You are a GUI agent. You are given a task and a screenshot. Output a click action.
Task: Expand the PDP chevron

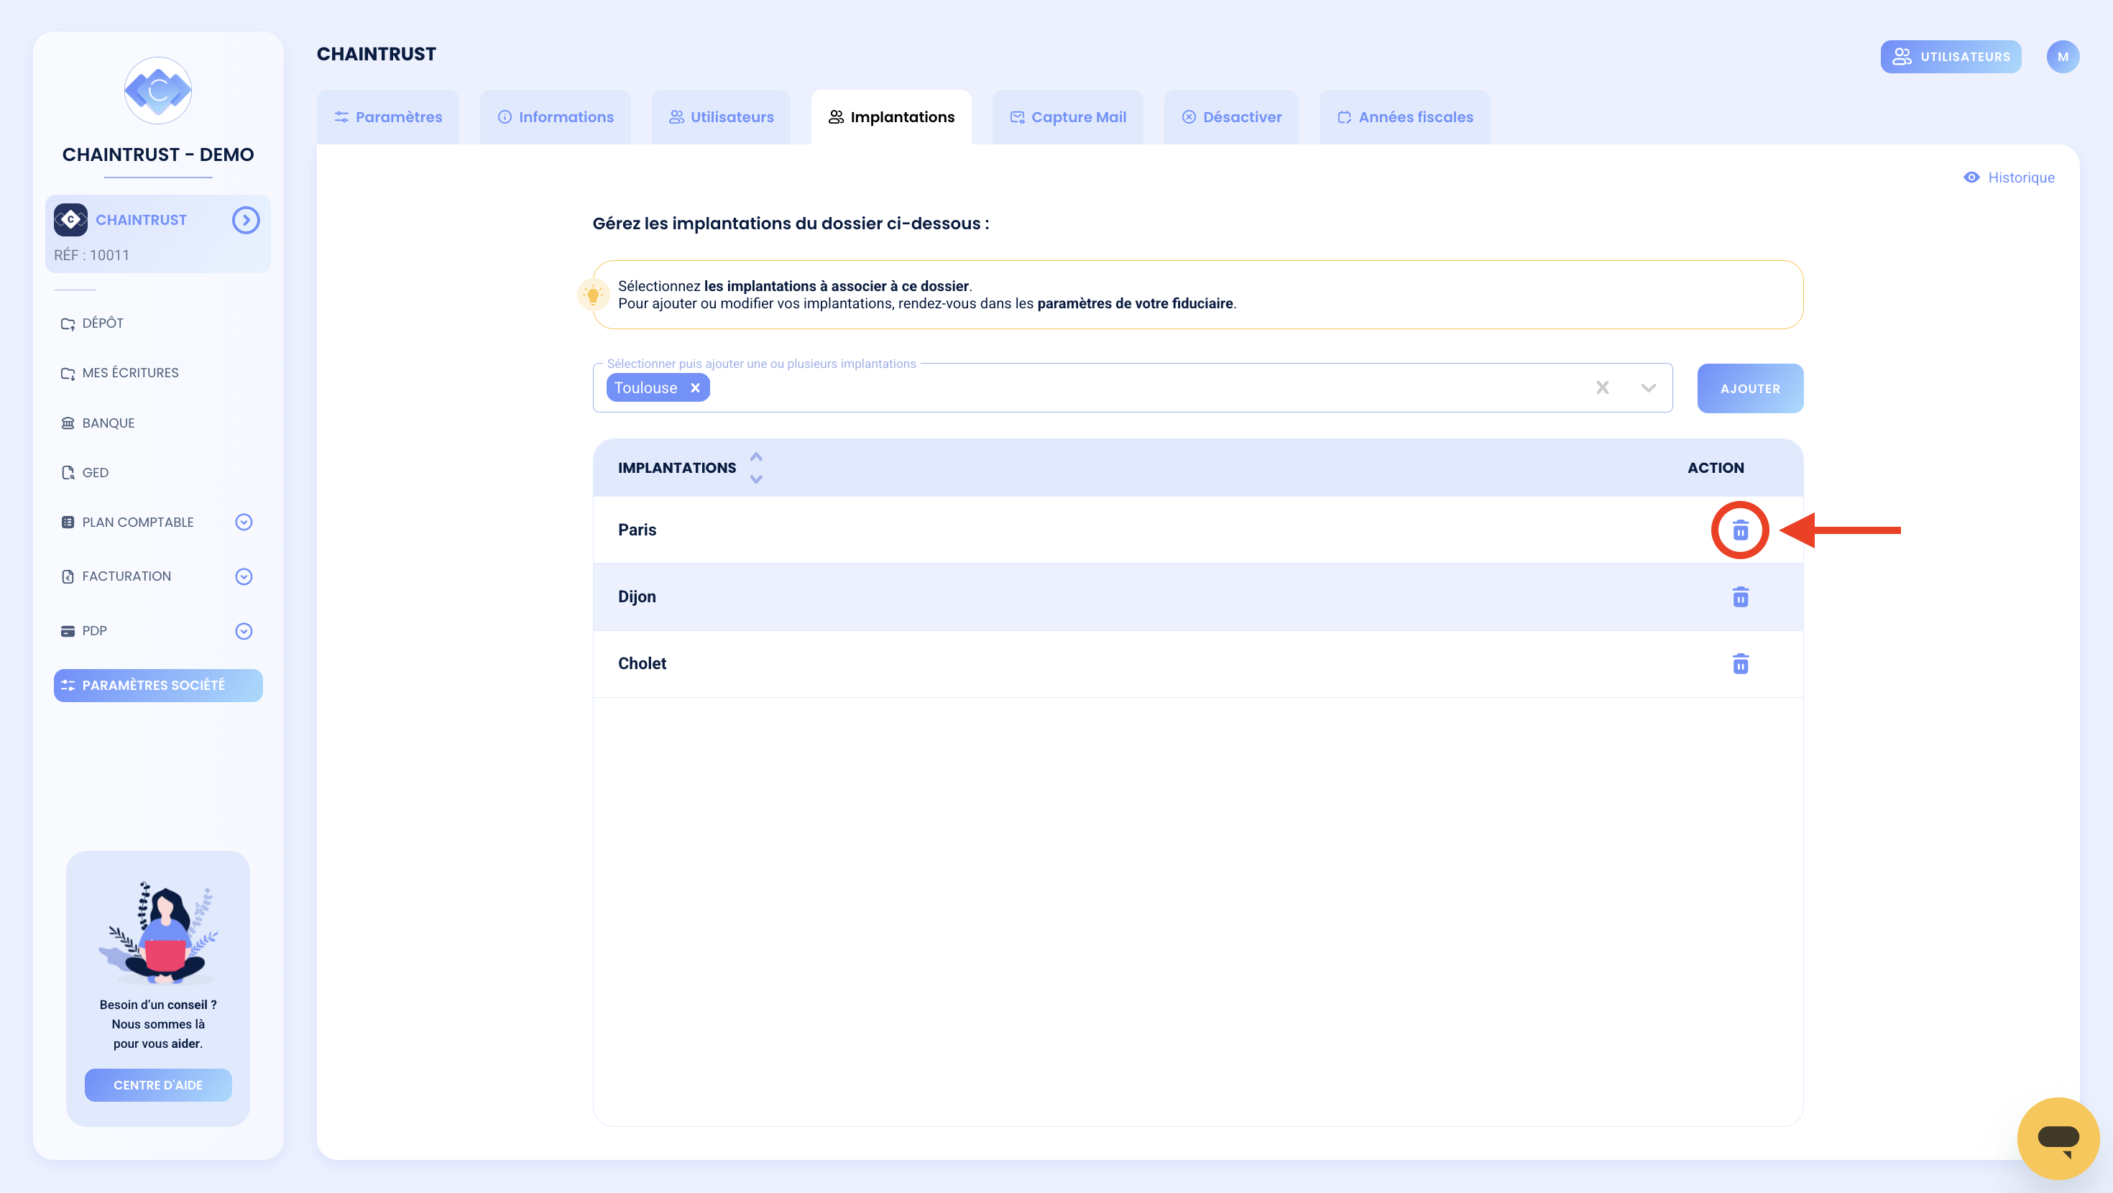244,631
